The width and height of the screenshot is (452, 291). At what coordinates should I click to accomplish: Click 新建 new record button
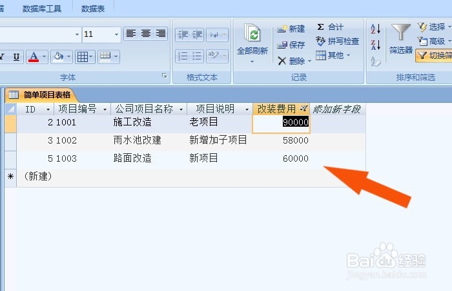coord(291,29)
